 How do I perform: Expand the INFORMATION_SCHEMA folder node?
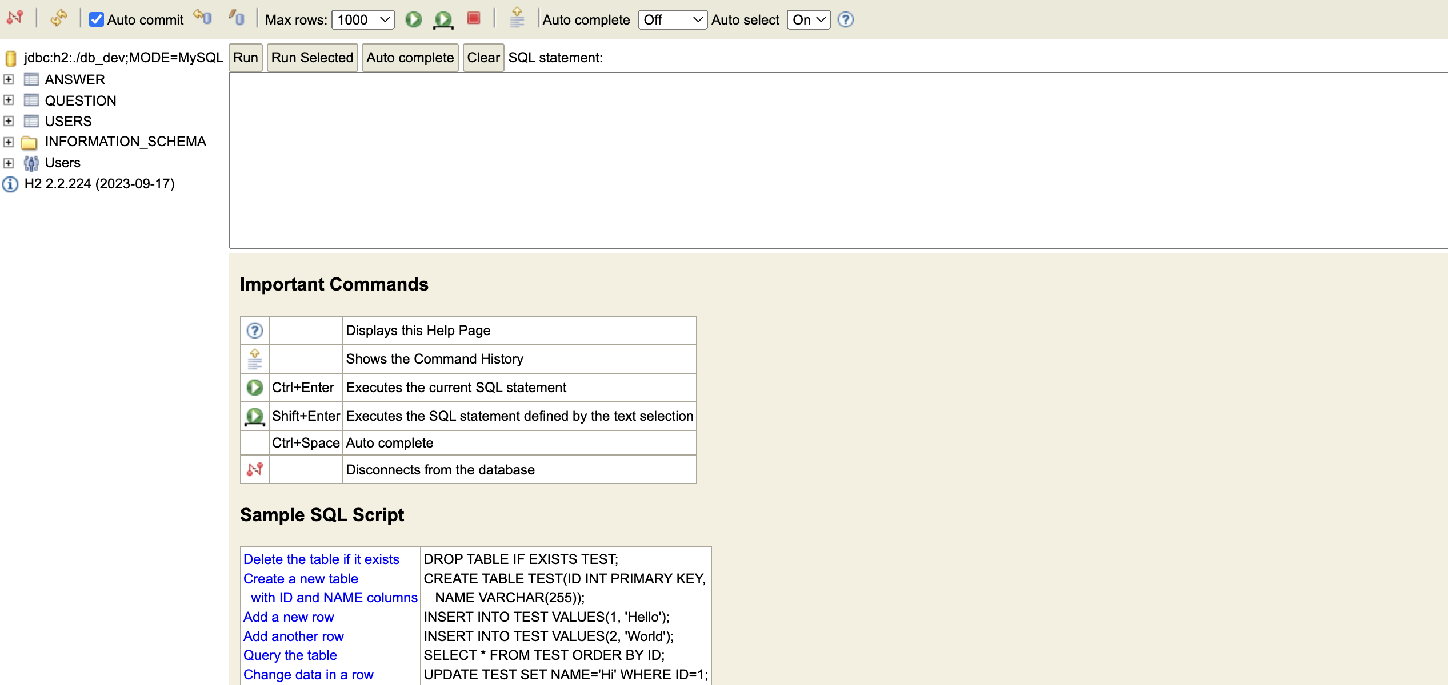coord(9,142)
